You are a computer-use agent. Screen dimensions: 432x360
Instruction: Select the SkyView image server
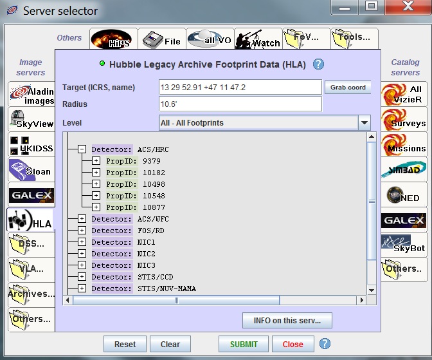click(x=32, y=119)
